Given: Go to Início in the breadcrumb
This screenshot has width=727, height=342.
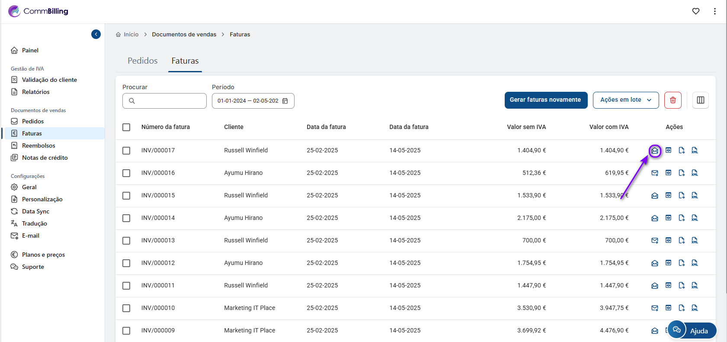Looking at the screenshot, I should [131, 35].
